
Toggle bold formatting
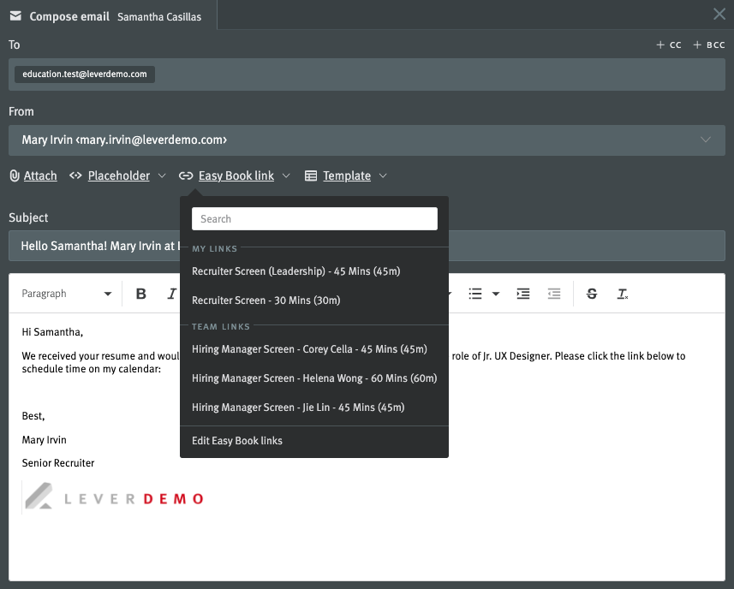click(x=141, y=294)
